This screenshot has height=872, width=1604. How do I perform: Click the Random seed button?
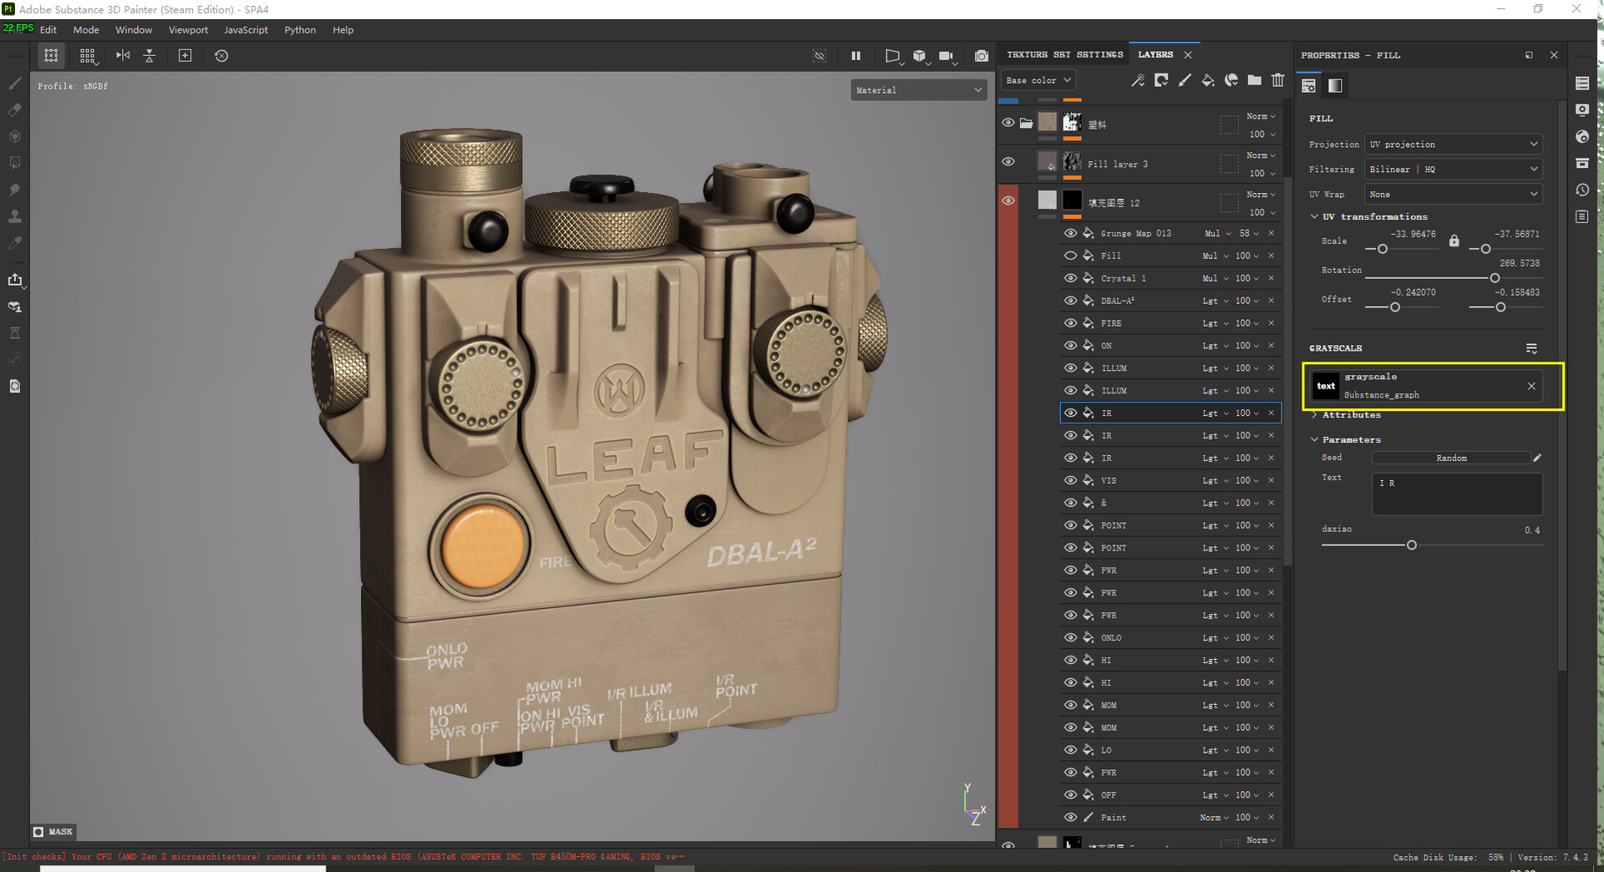click(1451, 458)
